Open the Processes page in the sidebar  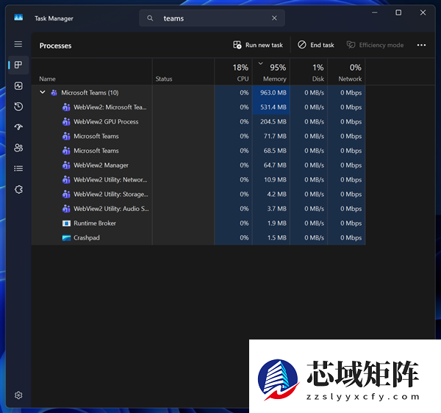coord(18,65)
